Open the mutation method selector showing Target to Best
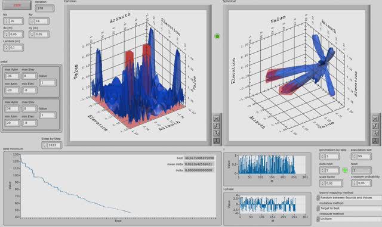The image size is (382, 227). point(351,209)
